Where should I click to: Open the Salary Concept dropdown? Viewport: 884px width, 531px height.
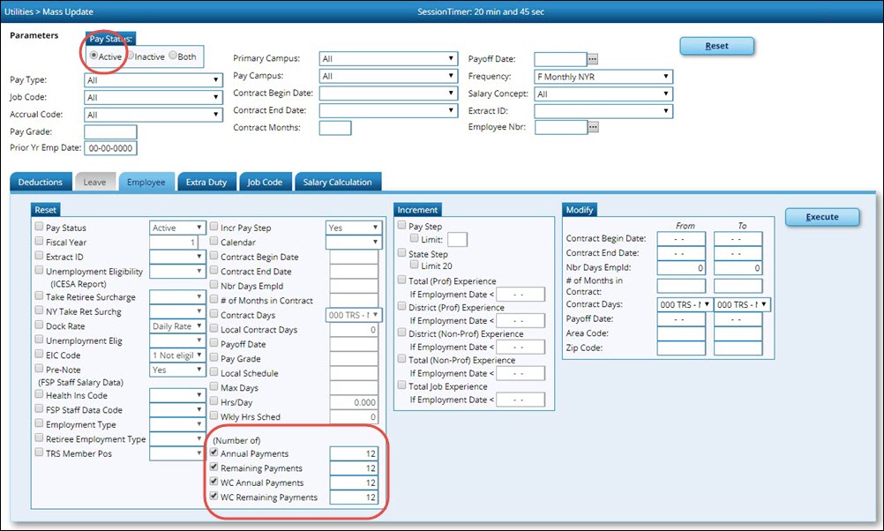[603, 93]
